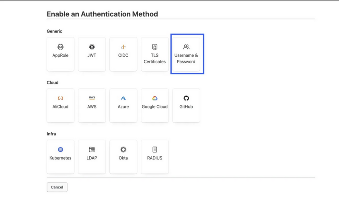
Task: Click the TLS Certificates badge icon
Action: pyautogui.click(x=154, y=47)
